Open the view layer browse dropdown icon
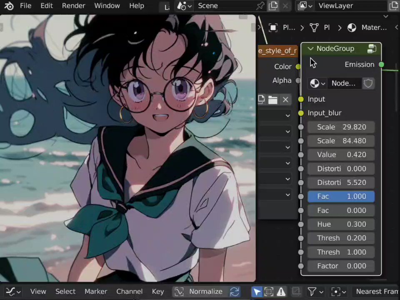The width and height of the screenshot is (400, 300). [x=305, y=6]
